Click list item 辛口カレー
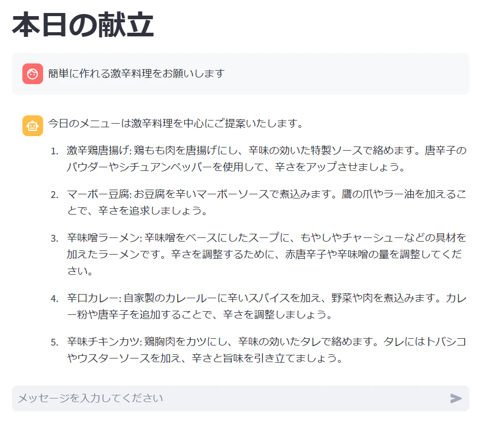498x439 pixels. (267, 306)
